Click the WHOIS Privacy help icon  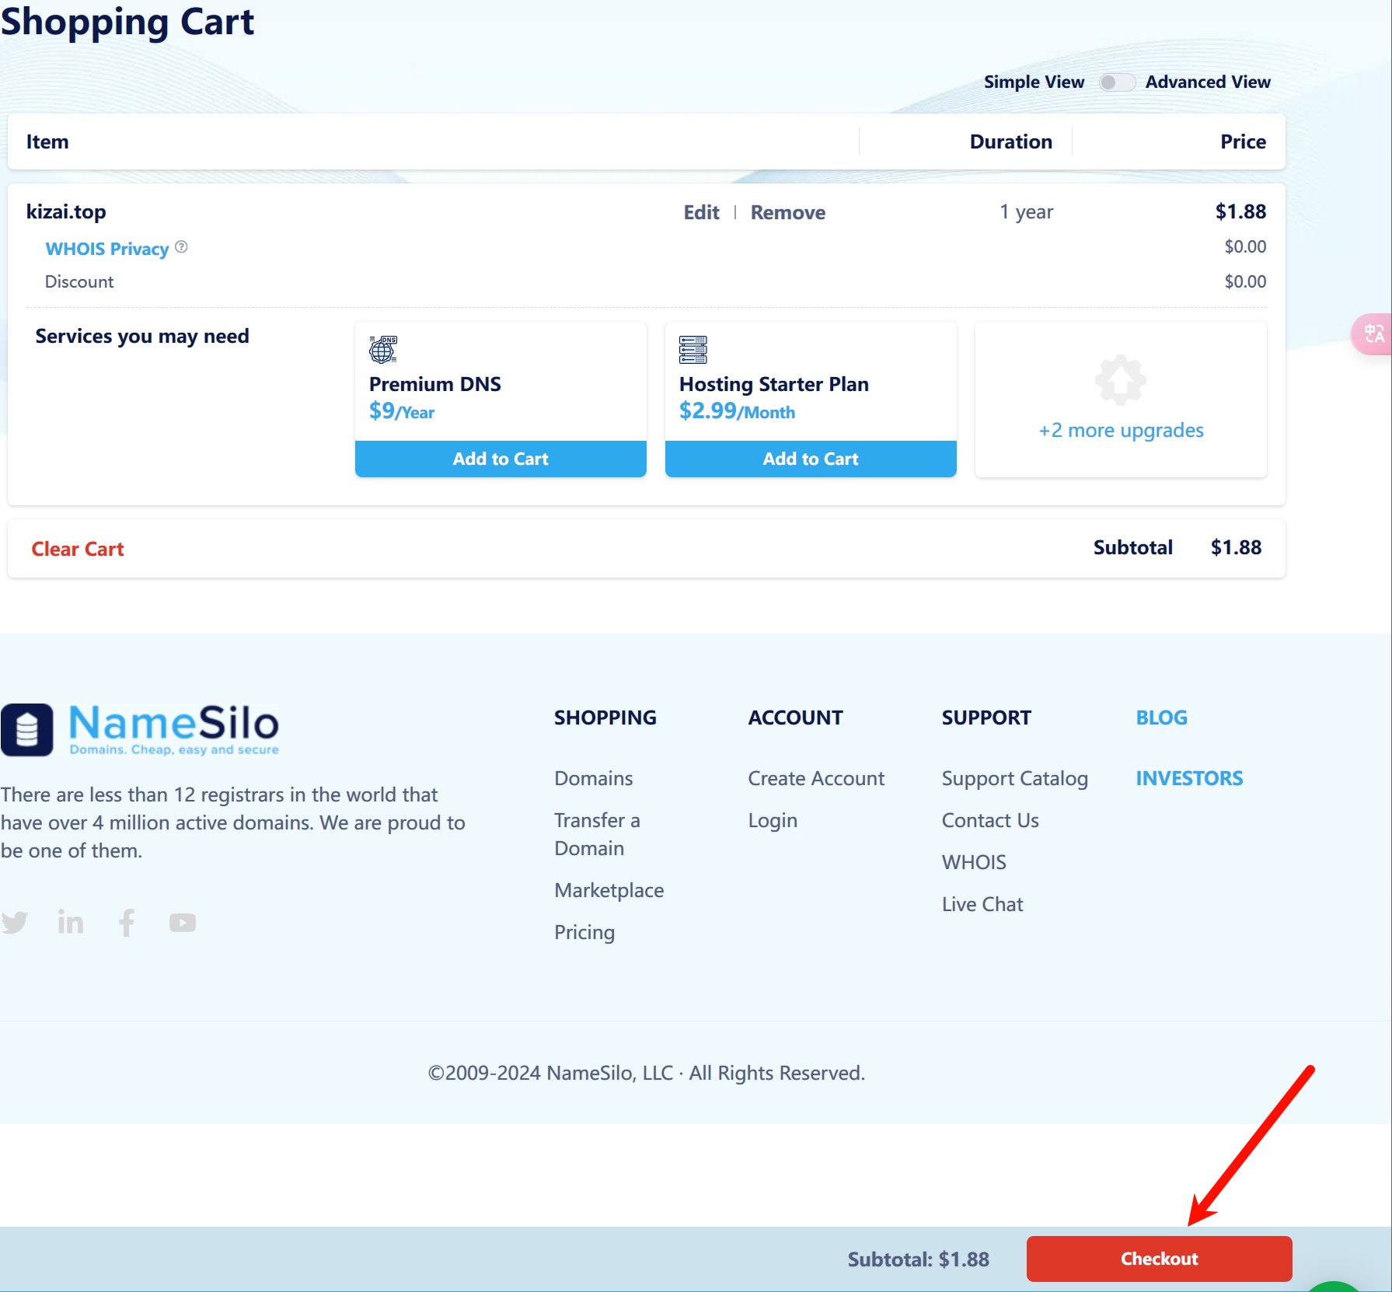click(x=181, y=247)
